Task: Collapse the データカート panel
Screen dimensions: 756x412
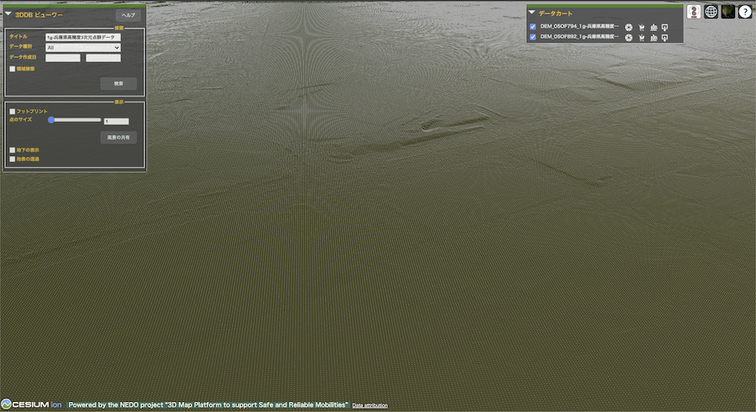Action: pyautogui.click(x=532, y=13)
